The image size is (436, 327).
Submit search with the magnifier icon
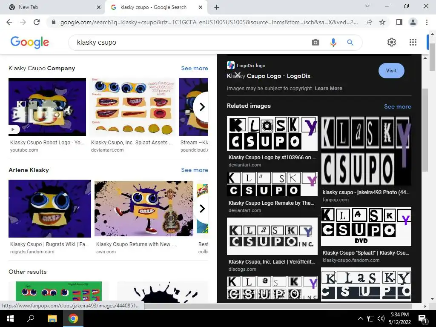tap(350, 43)
